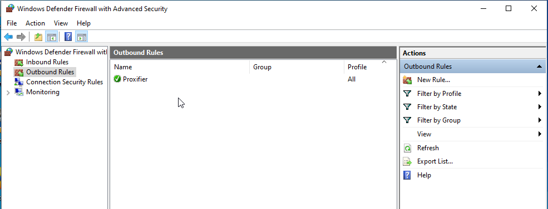This screenshot has width=548, height=209.
Task: Click the Back arrow toolbar icon
Action: point(8,37)
